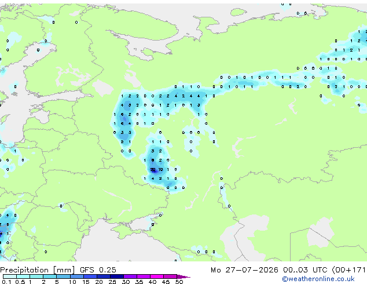This screenshot has height=284, width=367.
Task: Click the "15" label under the legend
Action: (86, 282)
